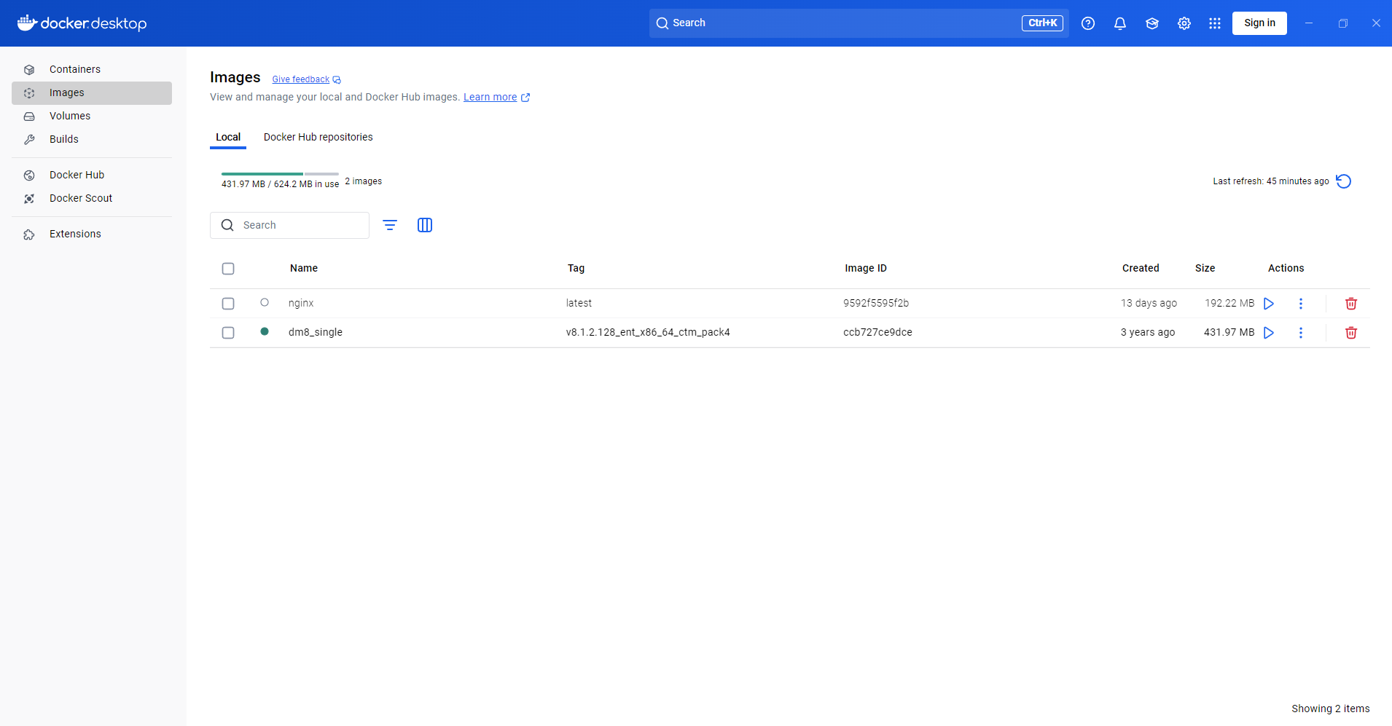
Task: Run the nginx image
Action: tap(1269, 303)
